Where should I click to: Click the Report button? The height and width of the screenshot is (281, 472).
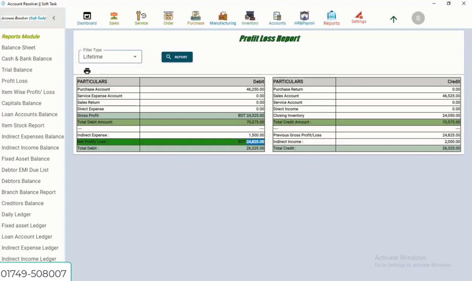coord(177,57)
